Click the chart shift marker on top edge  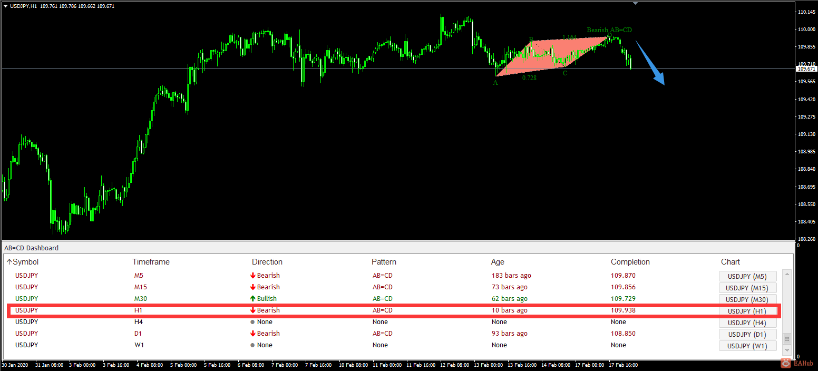tap(635, 3)
